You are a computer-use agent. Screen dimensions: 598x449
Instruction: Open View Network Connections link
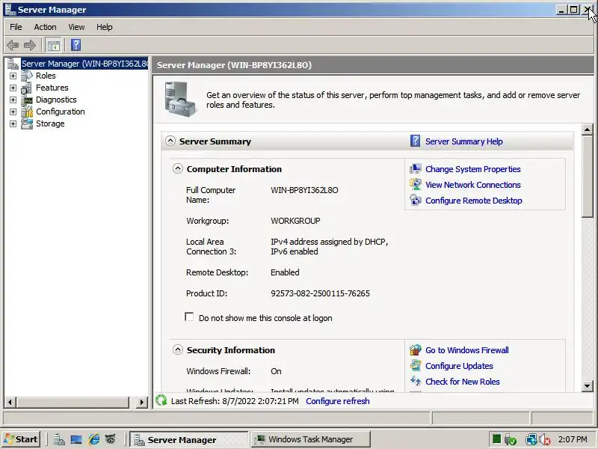[x=473, y=185]
